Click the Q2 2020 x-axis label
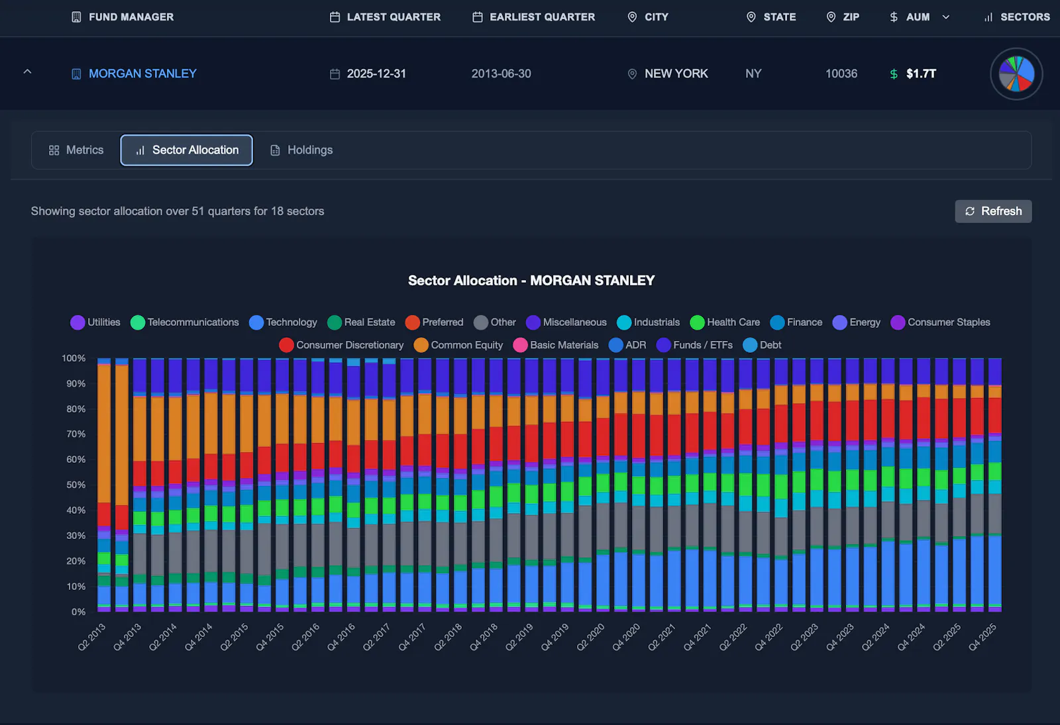This screenshot has height=725, width=1060. click(590, 637)
